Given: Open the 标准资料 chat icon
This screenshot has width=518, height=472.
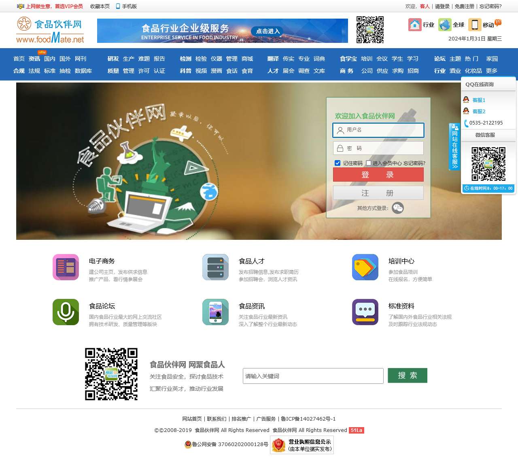Looking at the screenshot, I should (365, 312).
